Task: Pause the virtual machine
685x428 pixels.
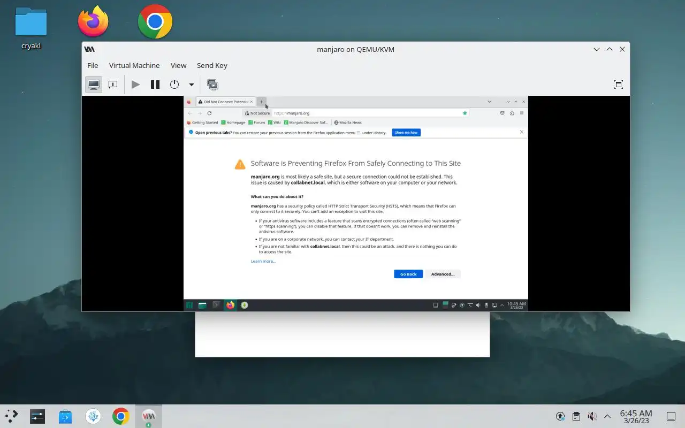Action: [155, 85]
